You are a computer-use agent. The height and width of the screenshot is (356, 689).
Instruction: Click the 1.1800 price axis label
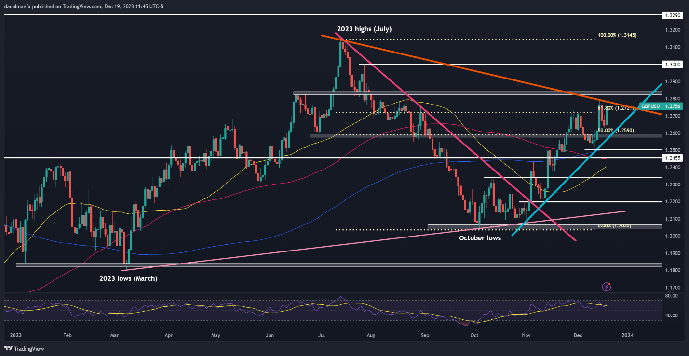pos(673,271)
